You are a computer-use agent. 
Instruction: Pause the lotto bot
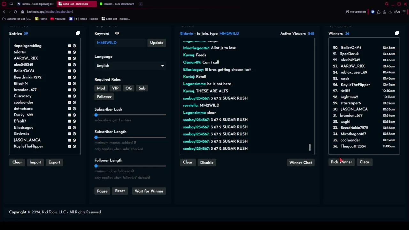102,191
